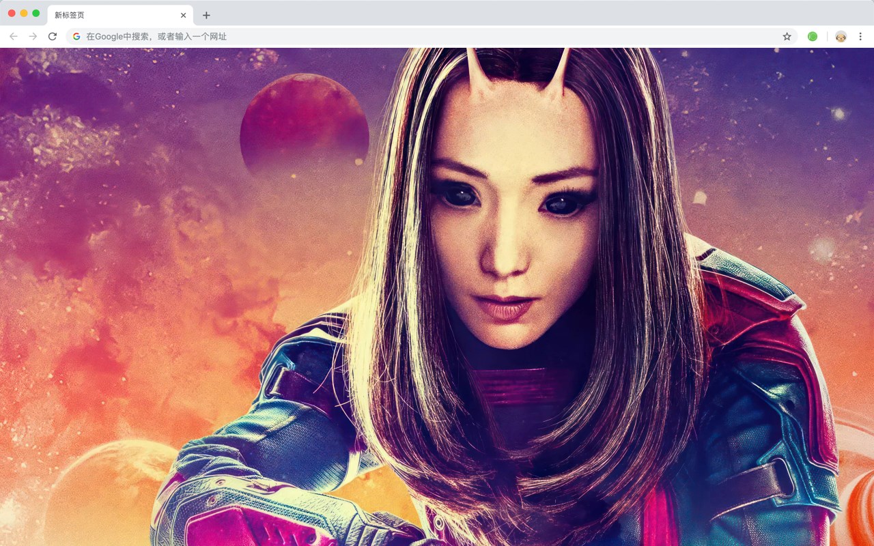Bookmark this page with the star icon

787,36
